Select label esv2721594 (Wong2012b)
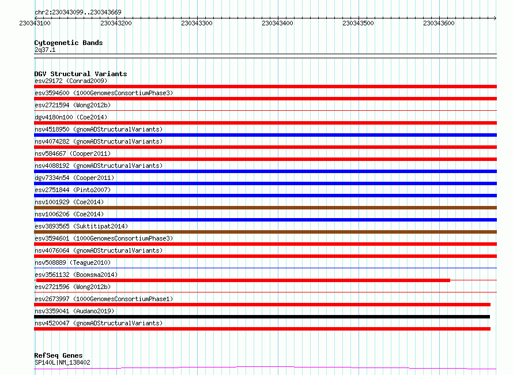 pyautogui.click(x=73, y=105)
